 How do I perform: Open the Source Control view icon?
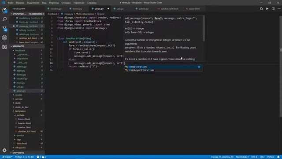pos(4,28)
